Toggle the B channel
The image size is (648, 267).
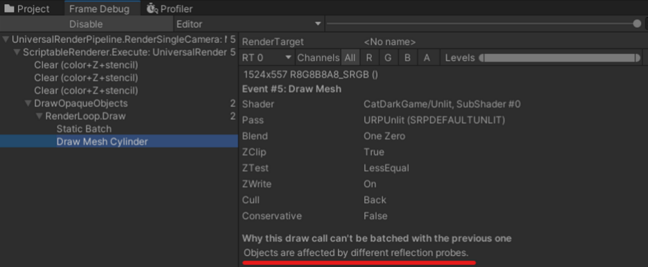407,58
